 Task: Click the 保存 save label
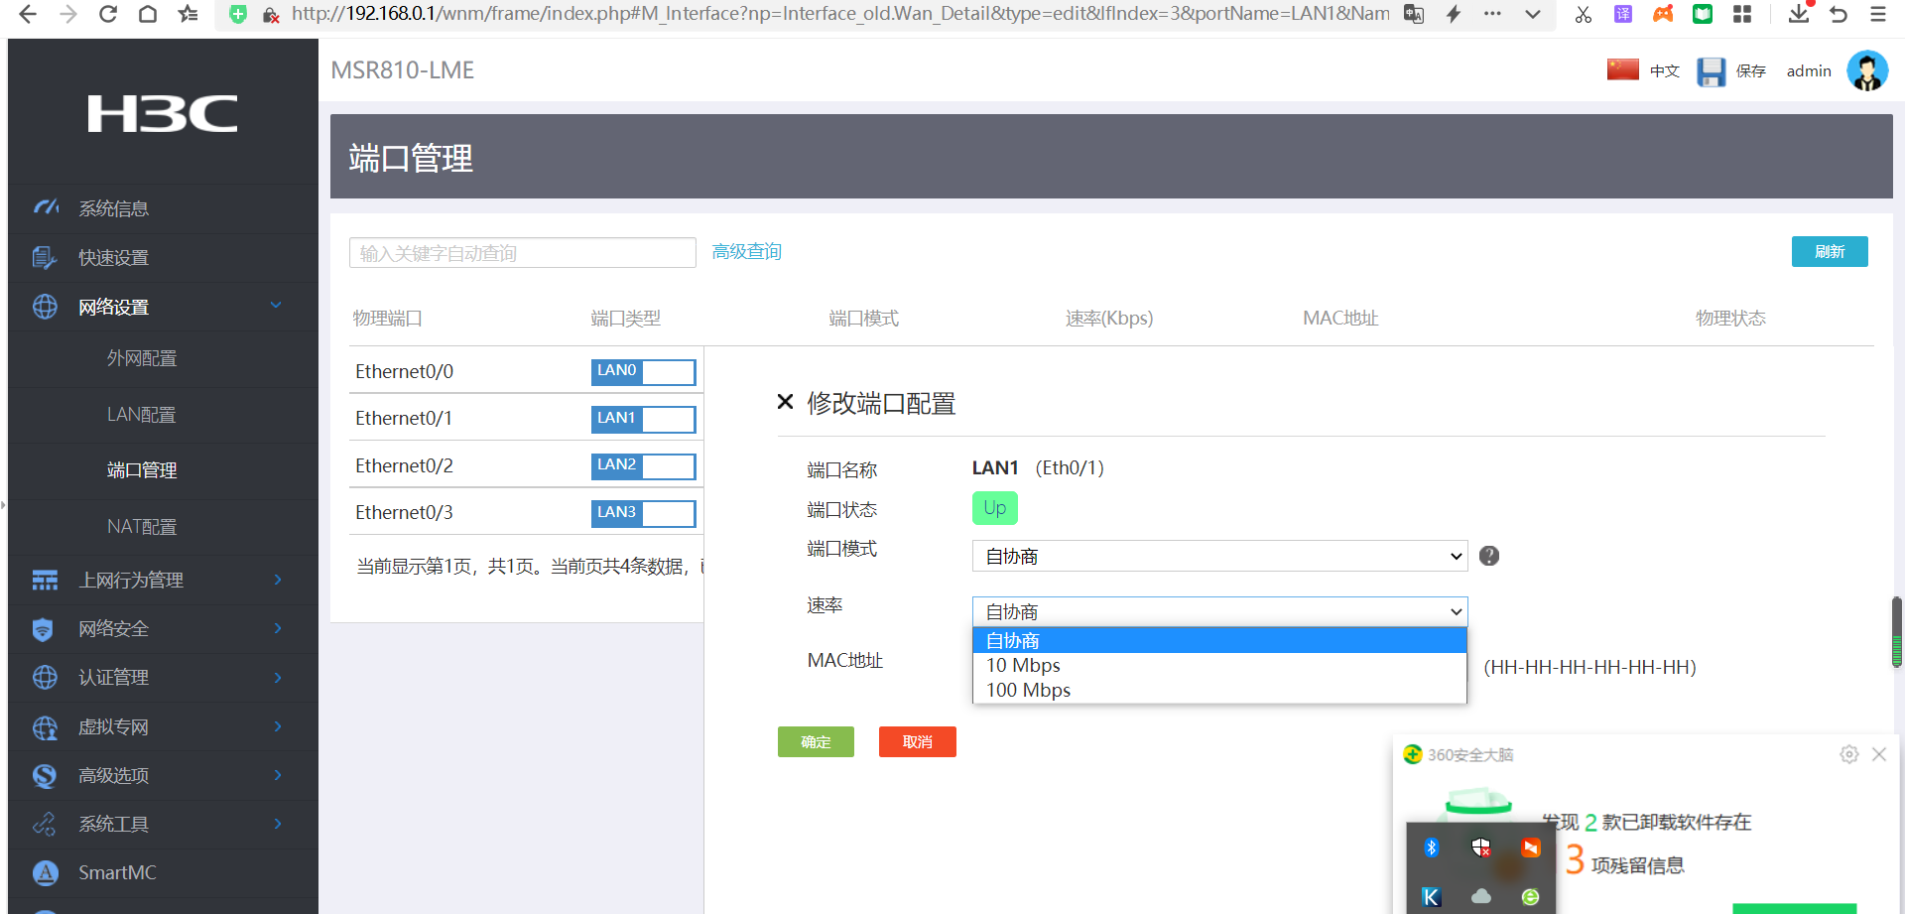1751,71
